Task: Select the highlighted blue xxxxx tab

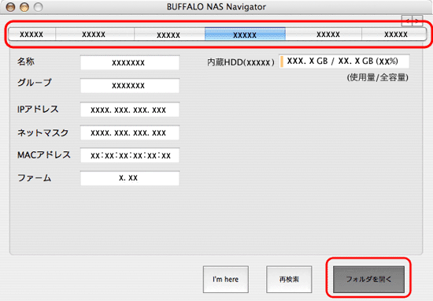Action: (245, 34)
